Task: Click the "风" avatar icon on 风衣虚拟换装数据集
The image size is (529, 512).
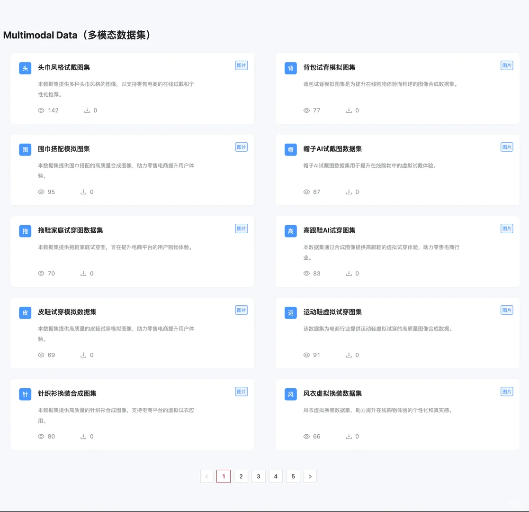Action: tap(290, 394)
